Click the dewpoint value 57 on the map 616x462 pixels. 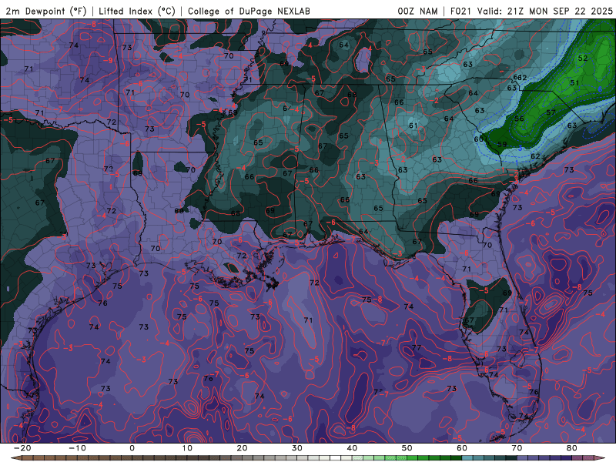[x=551, y=112]
